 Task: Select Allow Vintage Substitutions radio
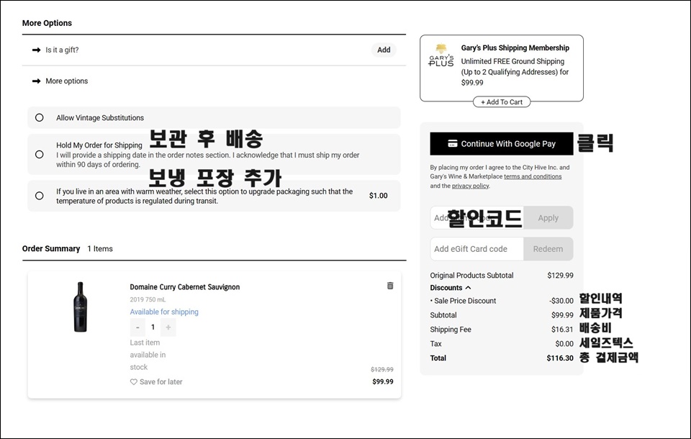pos(39,118)
